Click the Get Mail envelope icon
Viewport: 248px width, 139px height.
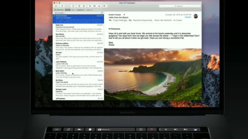click(56, 6)
